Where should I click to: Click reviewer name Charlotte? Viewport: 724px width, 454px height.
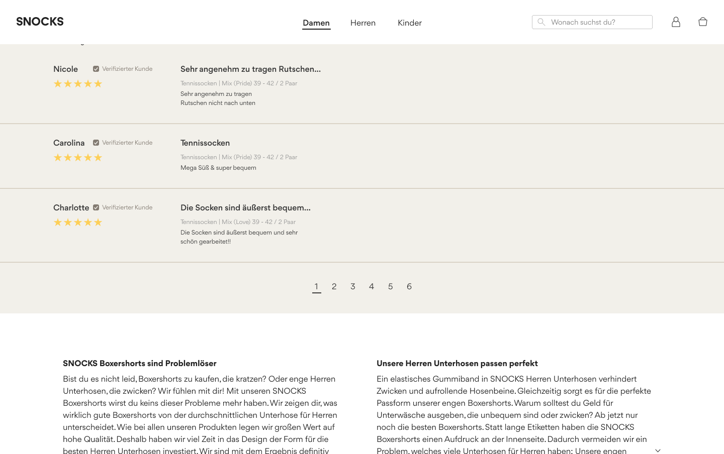coord(71,207)
